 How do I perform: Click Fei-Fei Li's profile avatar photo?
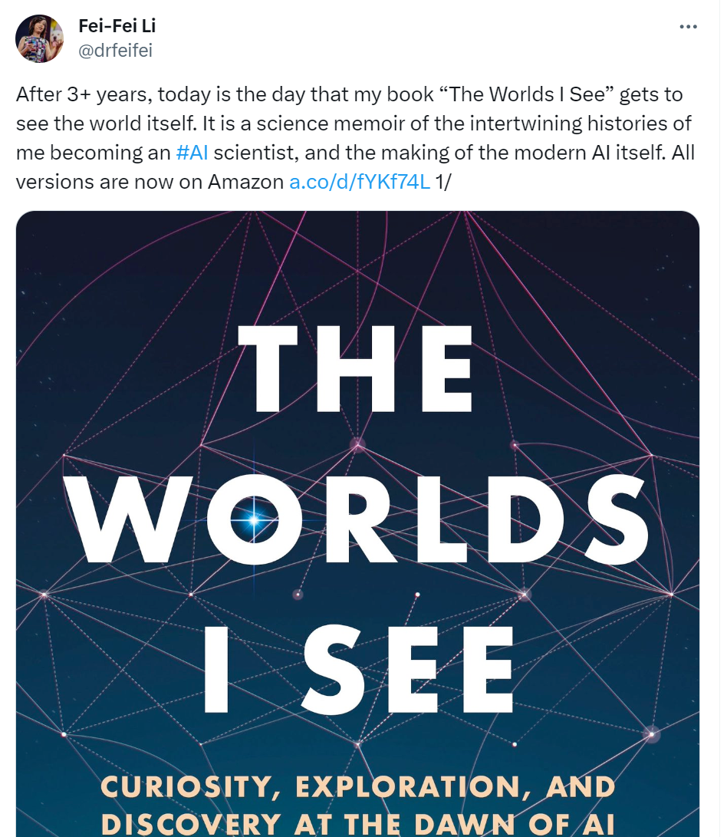[x=40, y=38]
